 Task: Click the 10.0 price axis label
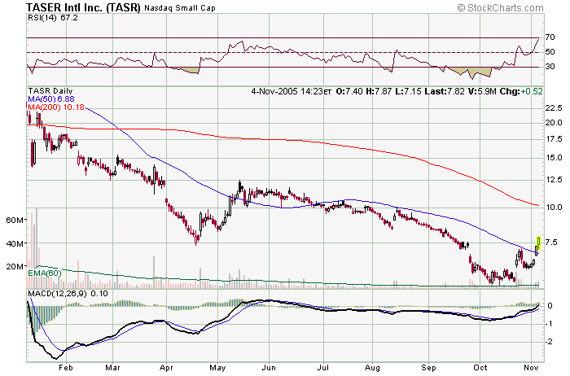(554, 207)
